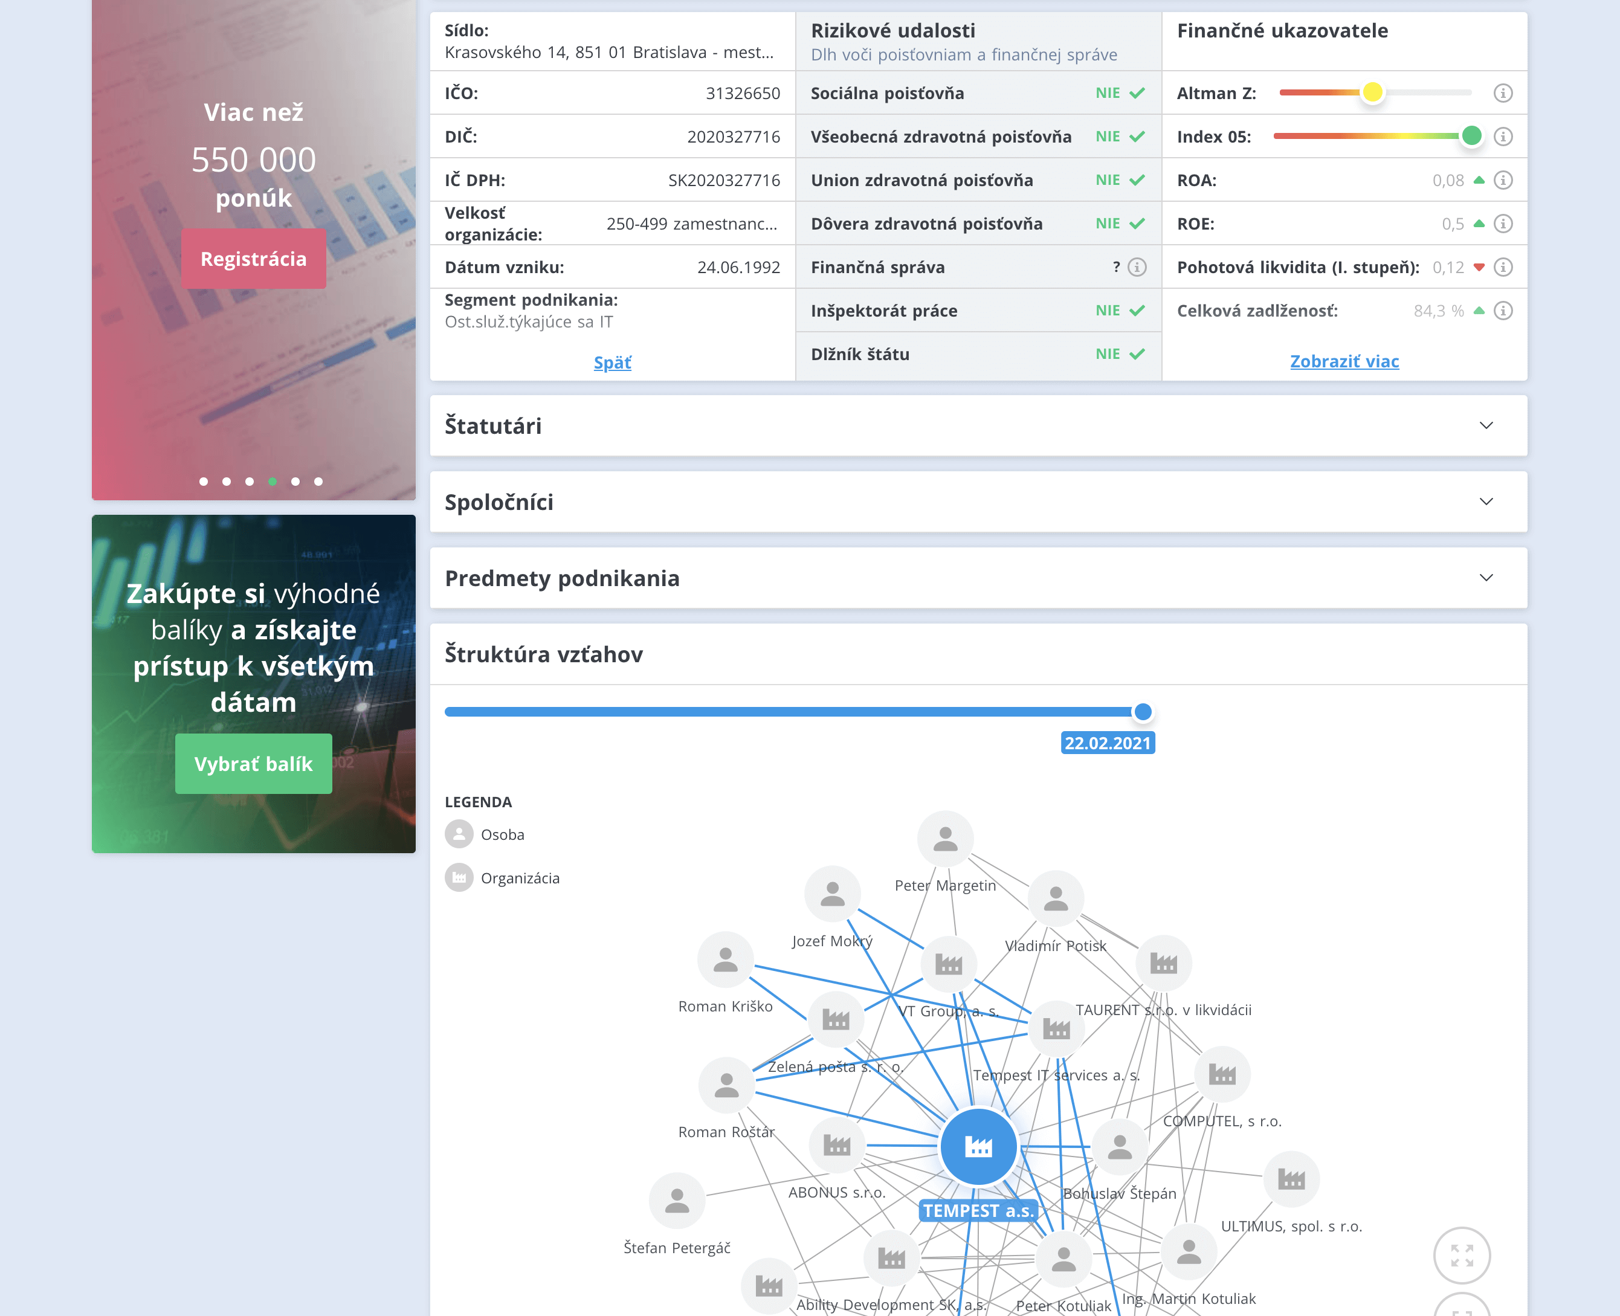Viewport: 1620px width, 1316px height.
Task: Click the Ost.služ.týkajúce sa IT text
Action: (529, 321)
